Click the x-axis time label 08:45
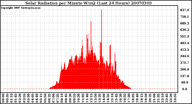 coord(66,98)
